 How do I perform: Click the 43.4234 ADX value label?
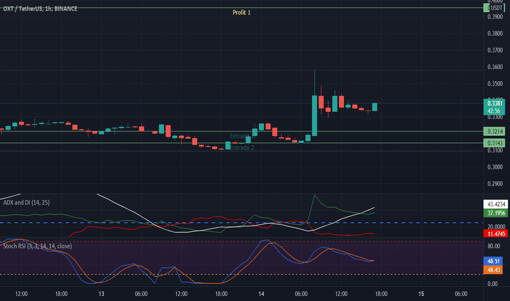(x=495, y=204)
